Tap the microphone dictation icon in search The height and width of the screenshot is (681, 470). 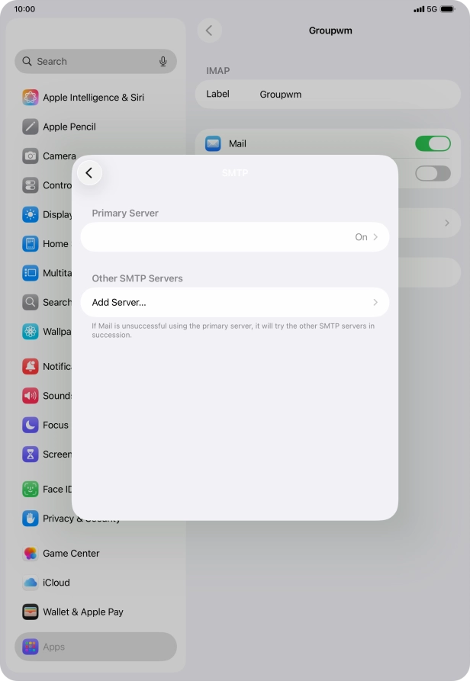pos(163,62)
